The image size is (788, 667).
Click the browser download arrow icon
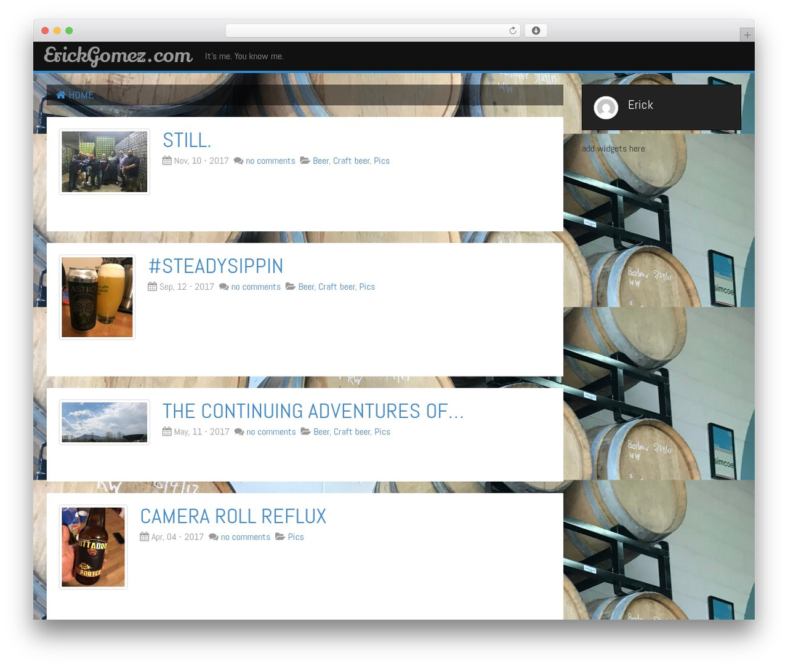pyautogui.click(x=536, y=31)
